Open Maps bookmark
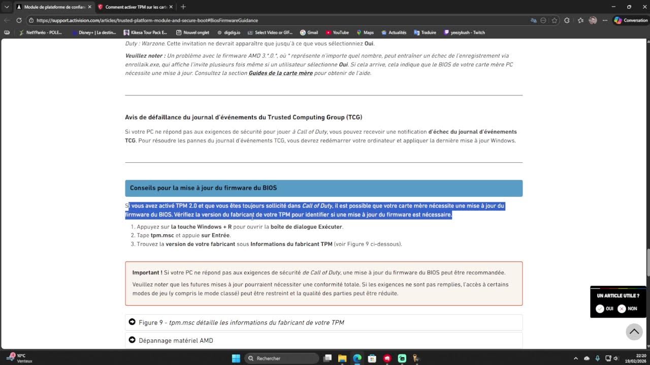 click(365, 32)
